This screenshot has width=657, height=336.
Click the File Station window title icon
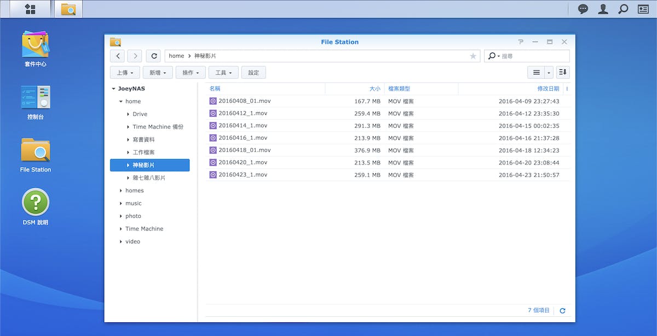click(x=116, y=42)
